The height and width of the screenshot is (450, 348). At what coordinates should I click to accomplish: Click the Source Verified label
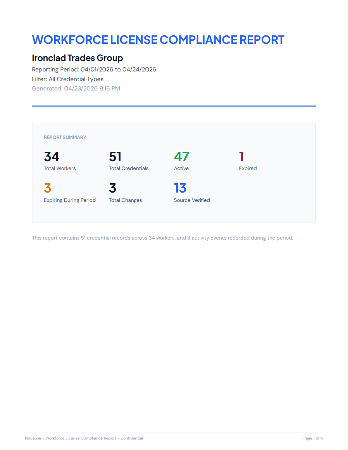(192, 200)
